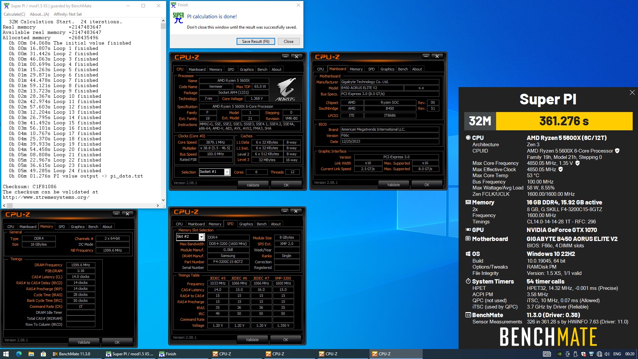The image size is (638, 359).
Task: Minimize the CPU-Z Mainboard window
Action: coord(426,56)
